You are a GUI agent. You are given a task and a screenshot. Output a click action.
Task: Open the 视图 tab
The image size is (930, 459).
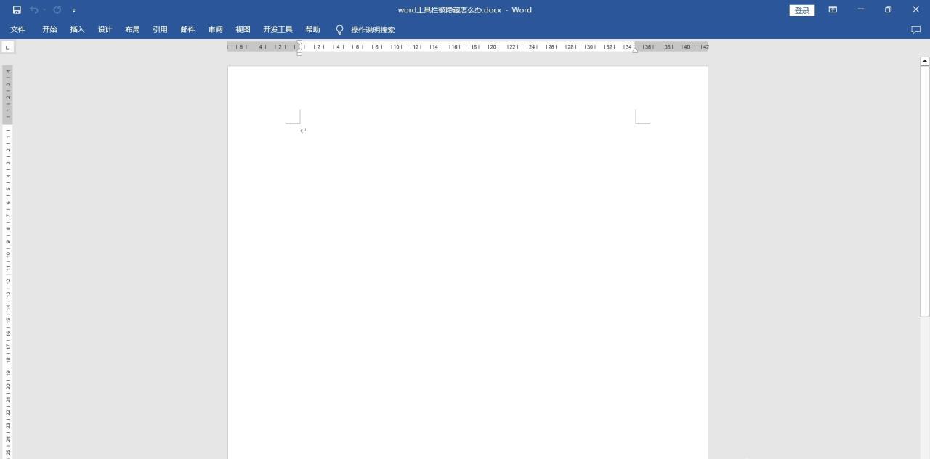(x=242, y=29)
